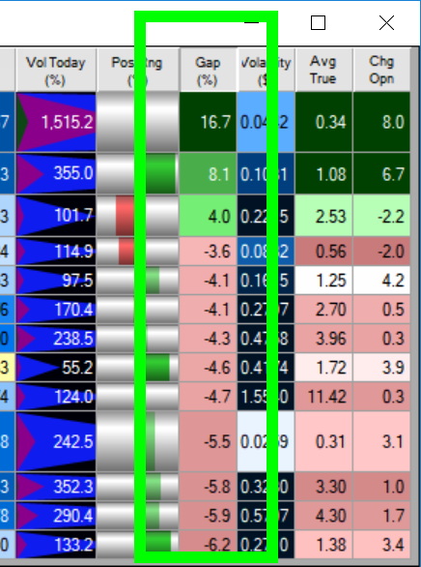The height and width of the screenshot is (567, 421).
Task: Select the 4.2 change from open cell
Action: [381, 281]
